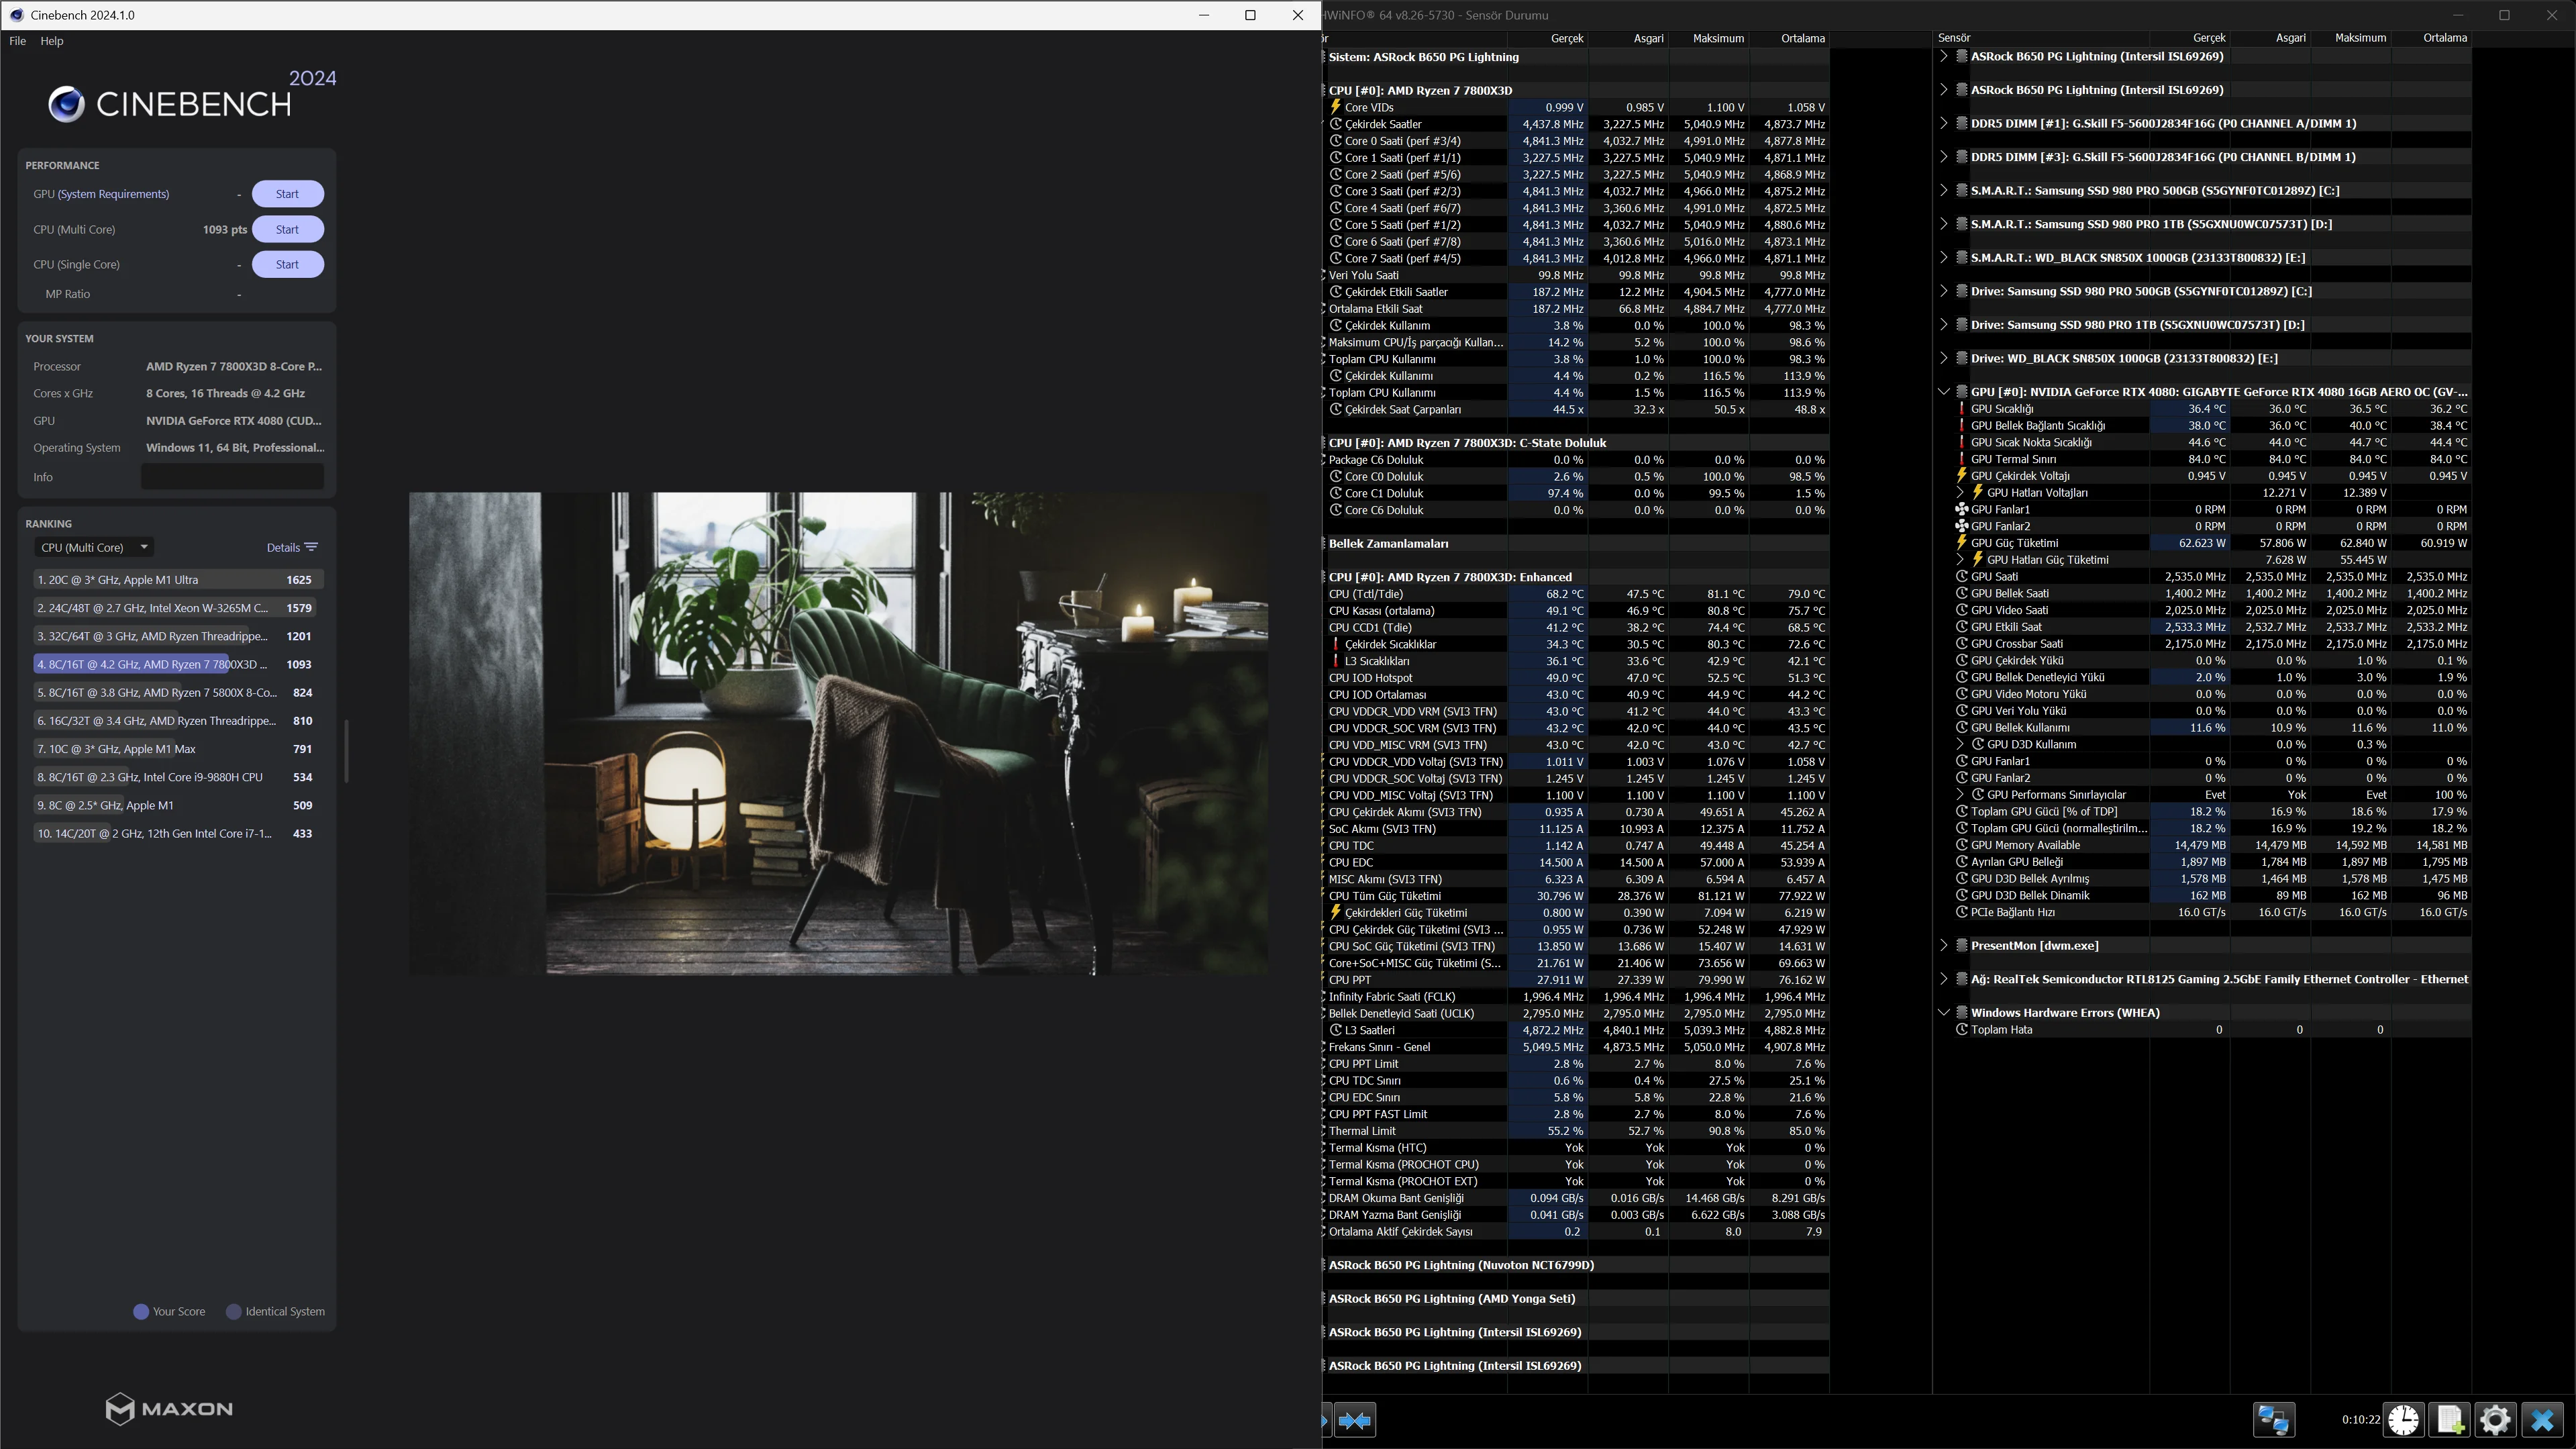Open the File menu in Cinebench

[17, 41]
